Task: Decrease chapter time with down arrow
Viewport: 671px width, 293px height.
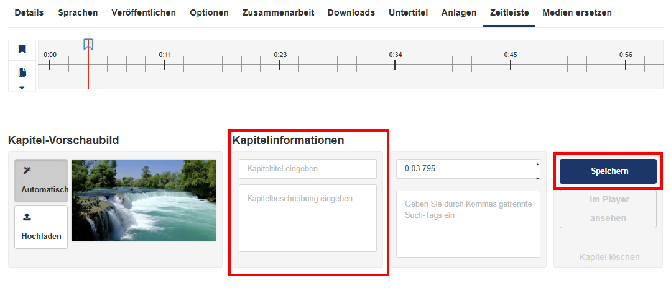Action: pyautogui.click(x=537, y=179)
